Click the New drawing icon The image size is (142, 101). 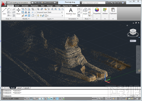click(x=33, y=3)
